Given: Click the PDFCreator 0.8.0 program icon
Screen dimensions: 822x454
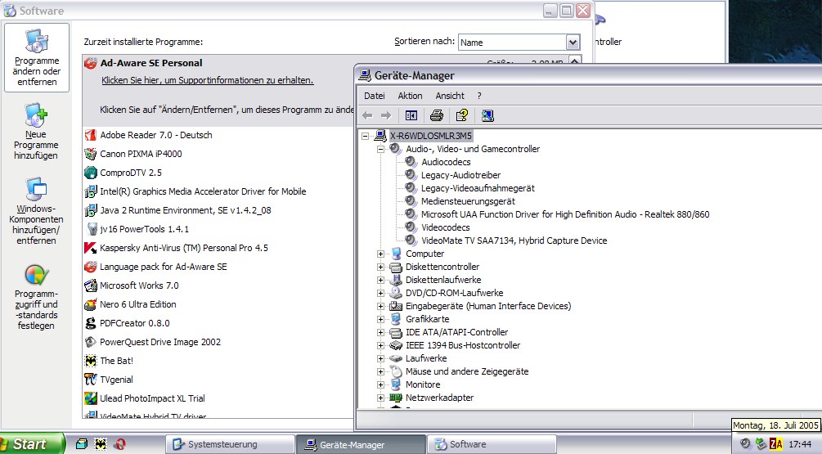Looking at the screenshot, I should click(x=91, y=323).
